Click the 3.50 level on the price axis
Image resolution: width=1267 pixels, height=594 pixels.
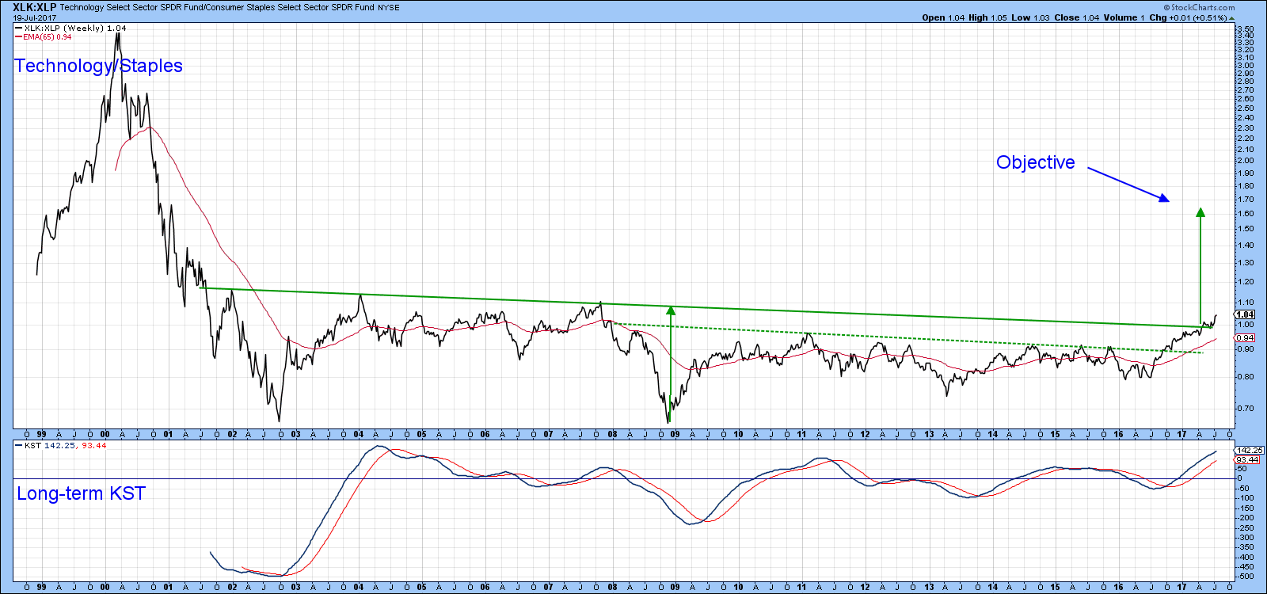[x=1245, y=29]
